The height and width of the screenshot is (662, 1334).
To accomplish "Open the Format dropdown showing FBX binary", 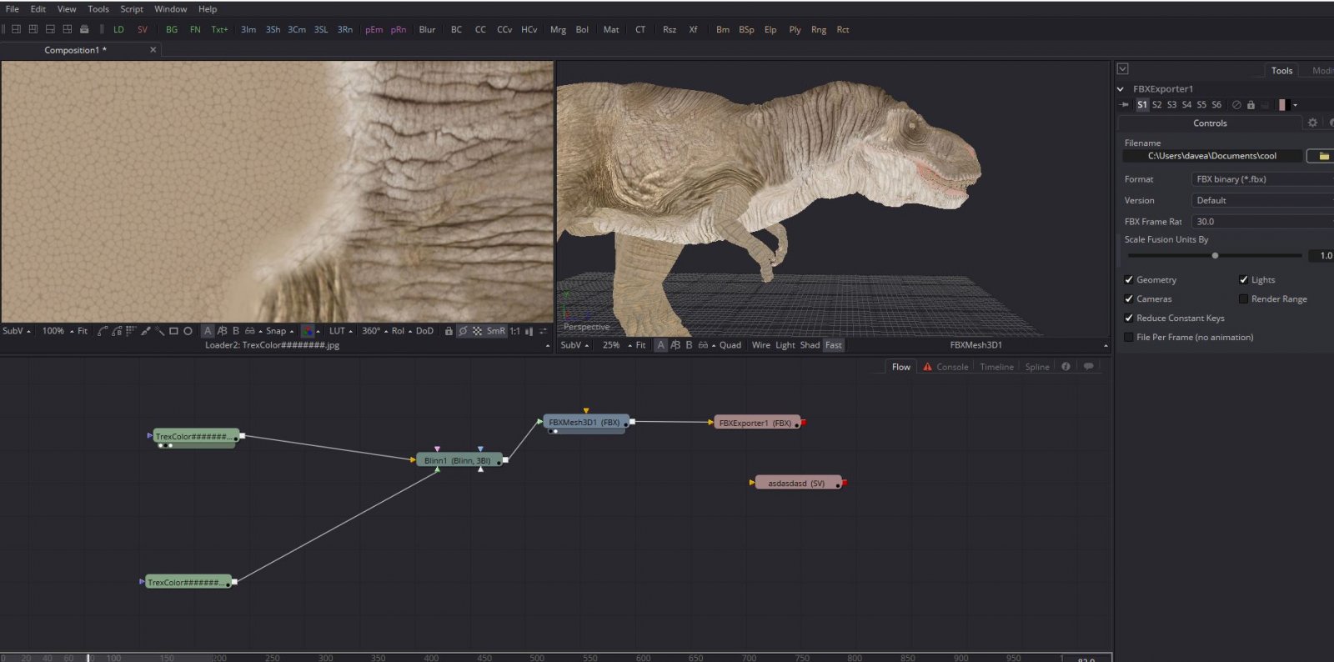I will point(1262,179).
